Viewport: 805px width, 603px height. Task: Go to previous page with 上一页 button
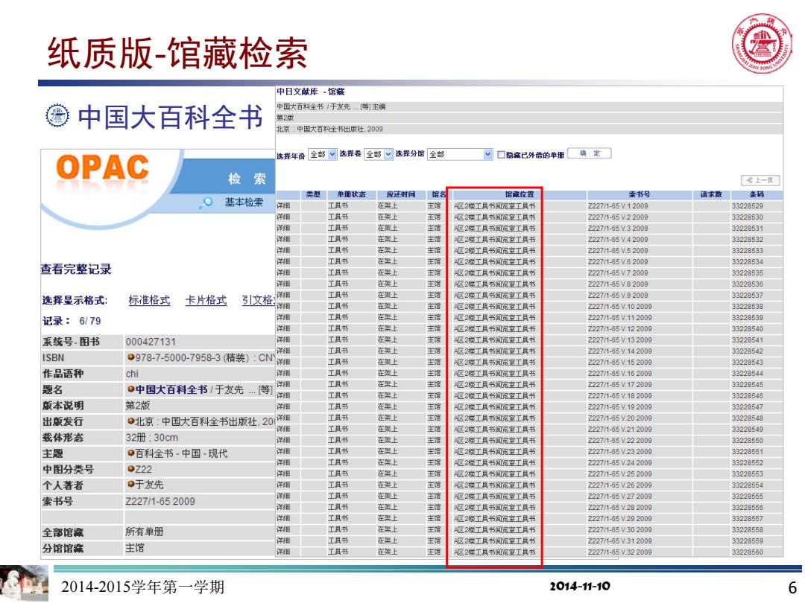click(760, 180)
